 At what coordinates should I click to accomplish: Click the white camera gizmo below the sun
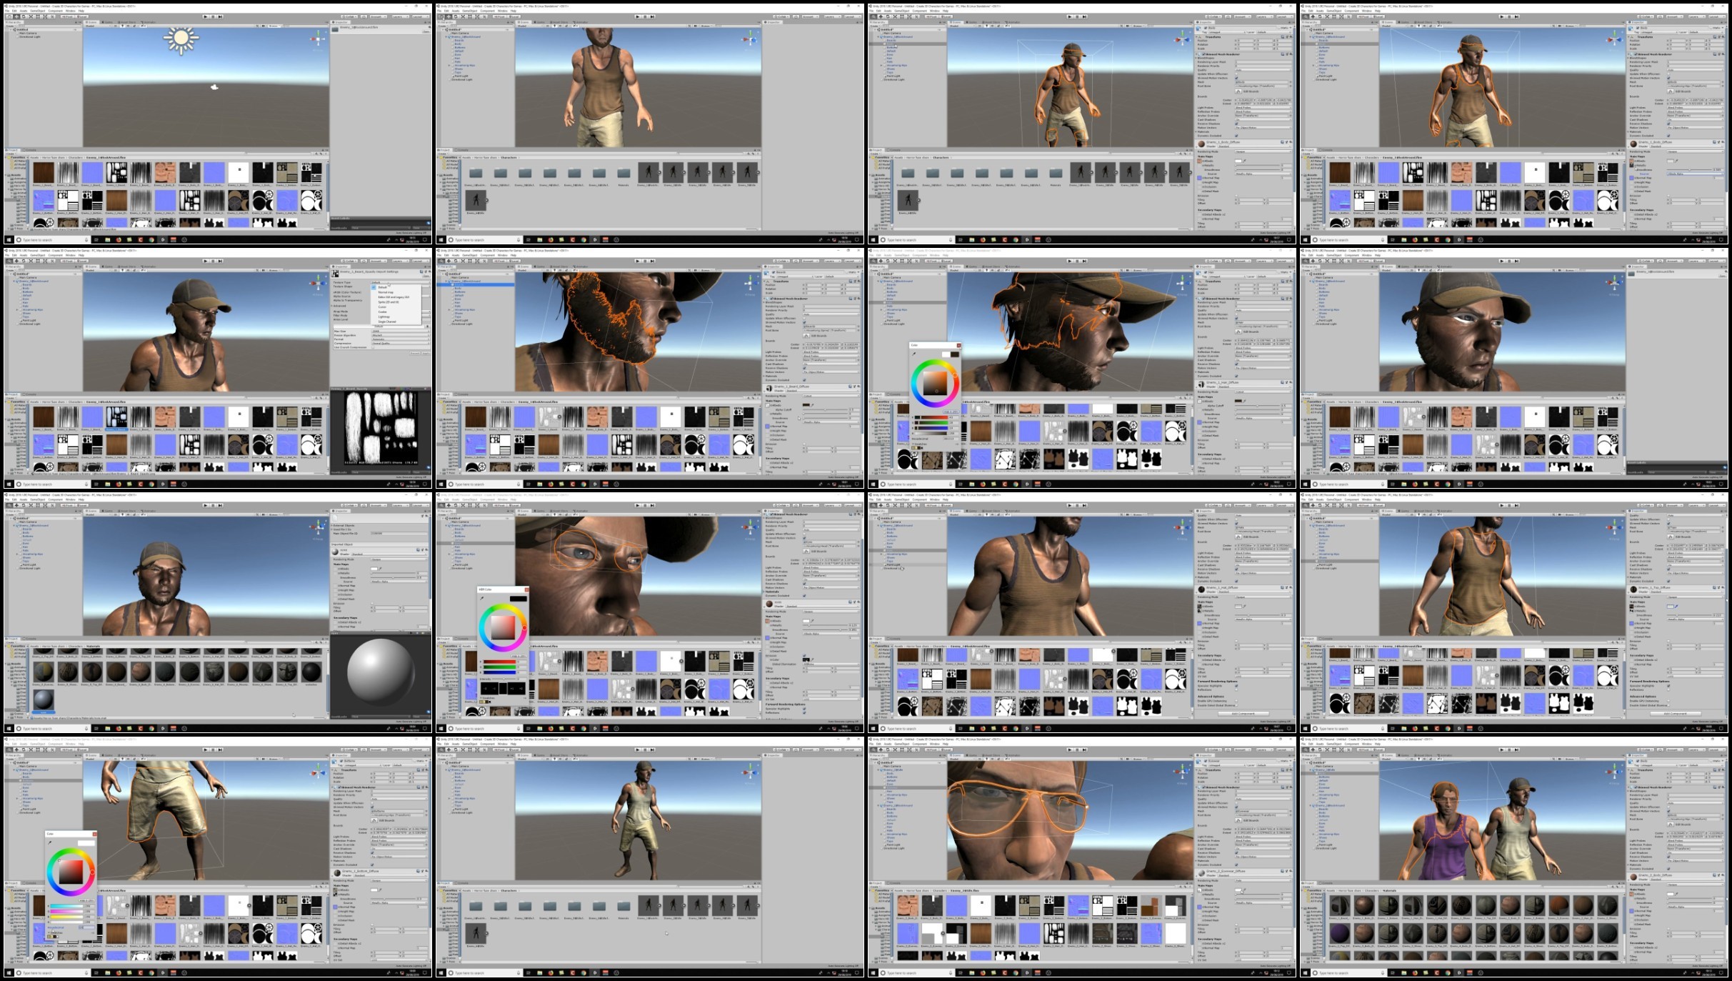click(214, 87)
